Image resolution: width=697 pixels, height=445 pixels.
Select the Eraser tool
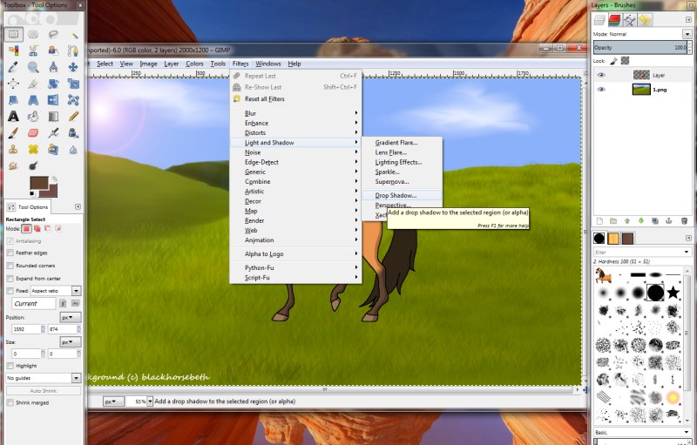coord(33,132)
